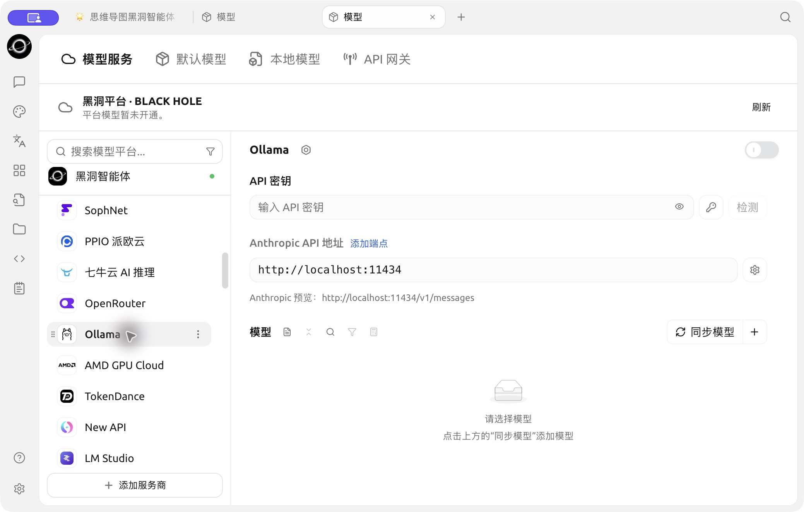Open the settings gear in left sidebar
804x512 pixels.
click(19, 489)
